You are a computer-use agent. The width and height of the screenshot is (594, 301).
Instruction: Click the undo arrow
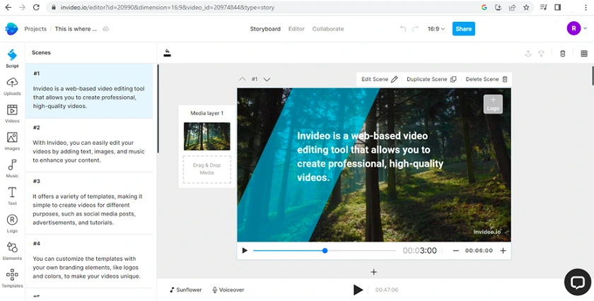click(403, 29)
